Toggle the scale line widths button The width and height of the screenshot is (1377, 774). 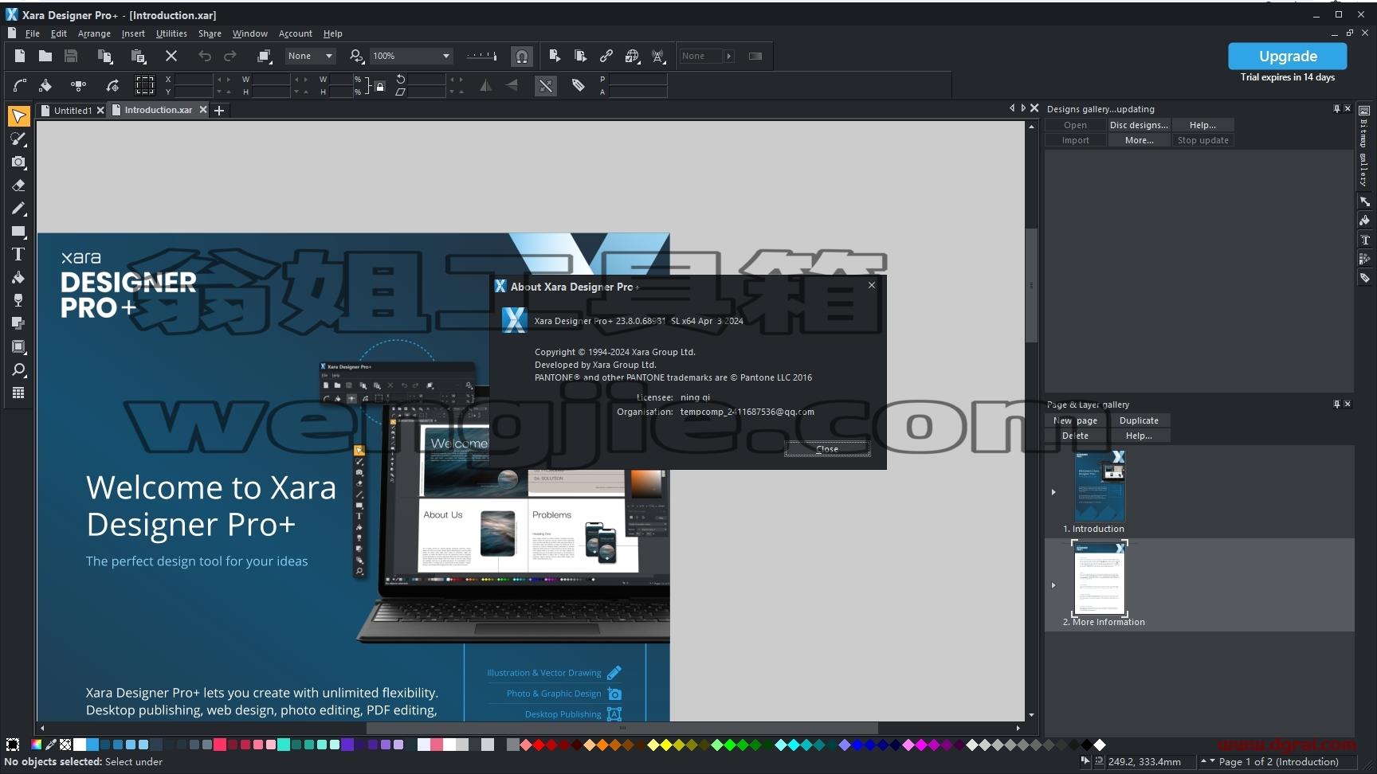(546, 85)
